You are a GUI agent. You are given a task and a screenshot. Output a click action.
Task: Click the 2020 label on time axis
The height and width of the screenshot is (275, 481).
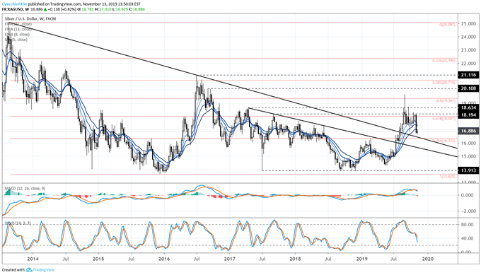pyautogui.click(x=428, y=259)
